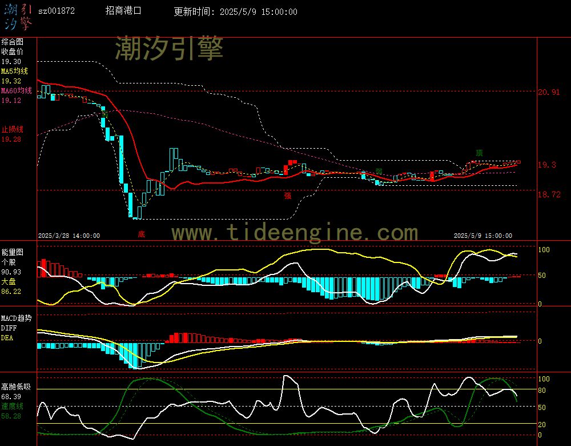Click the 18.72 price axis label
The image size is (571, 446).
[x=549, y=195]
